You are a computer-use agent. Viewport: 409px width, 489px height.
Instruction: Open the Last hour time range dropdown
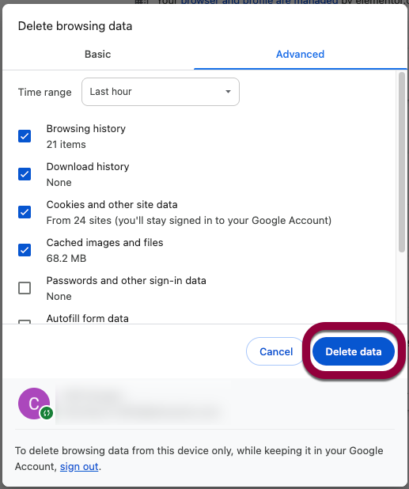[x=161, y=92]
